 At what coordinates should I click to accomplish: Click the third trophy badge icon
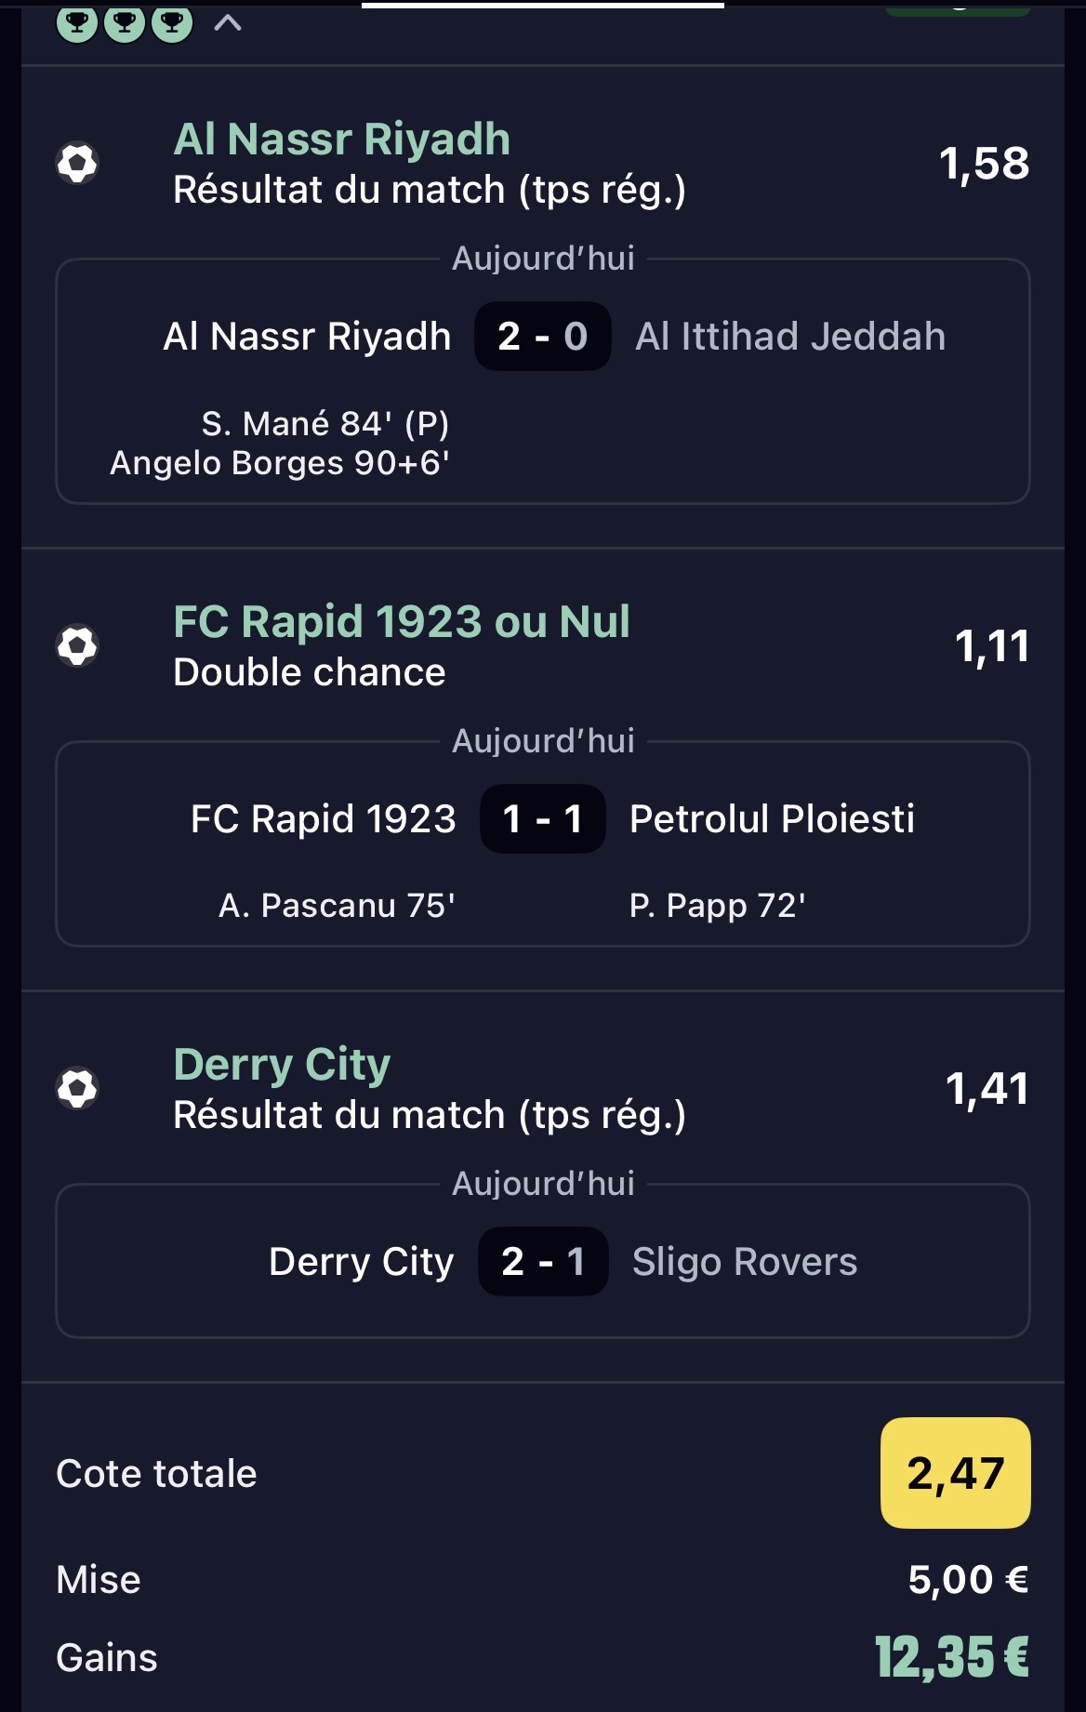tap(172, 22)
